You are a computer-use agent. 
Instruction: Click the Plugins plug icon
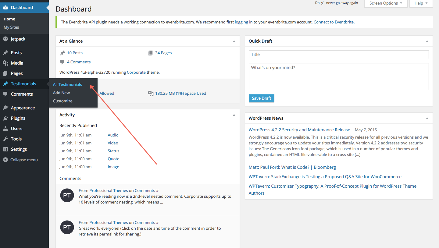click(5, 118)
